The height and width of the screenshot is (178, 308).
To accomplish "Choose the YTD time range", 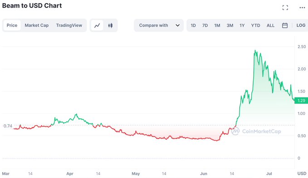I will point(255,25).
